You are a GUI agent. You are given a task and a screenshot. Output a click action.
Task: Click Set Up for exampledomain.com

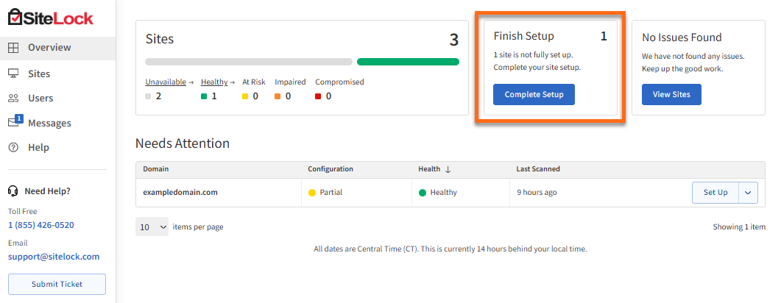715,193
